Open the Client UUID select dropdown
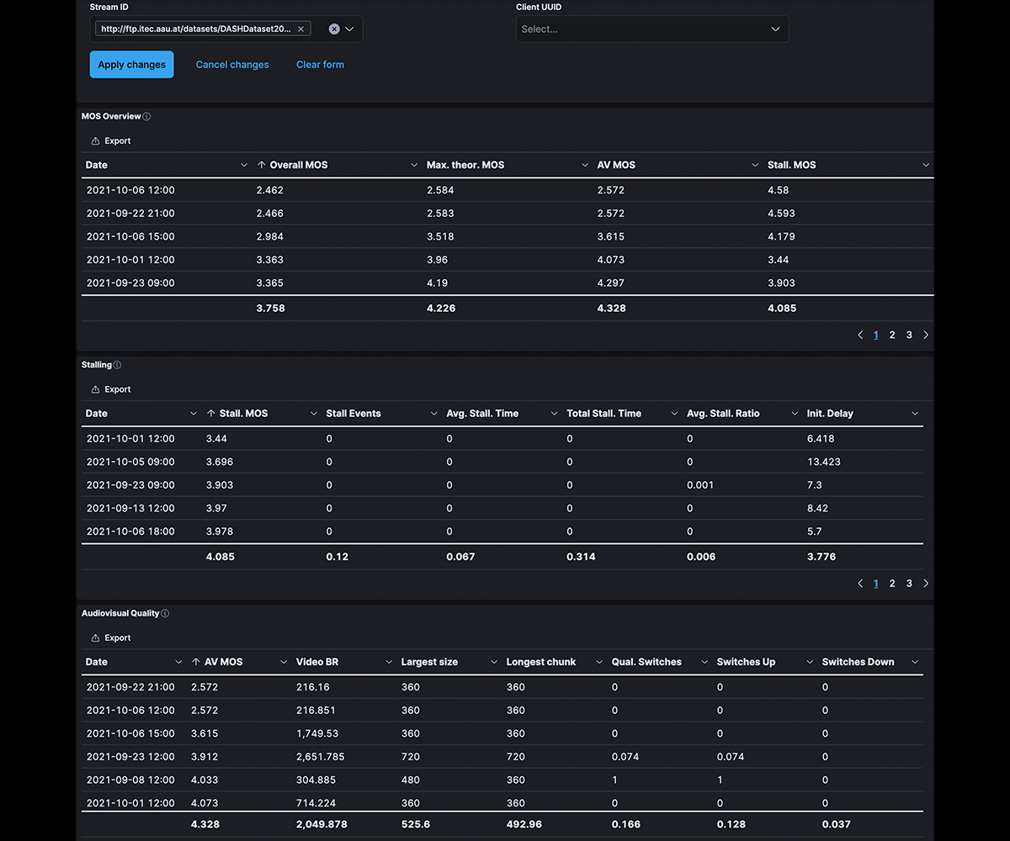Viewport: 1010px width, 841px height. click(x=652, y=29)
